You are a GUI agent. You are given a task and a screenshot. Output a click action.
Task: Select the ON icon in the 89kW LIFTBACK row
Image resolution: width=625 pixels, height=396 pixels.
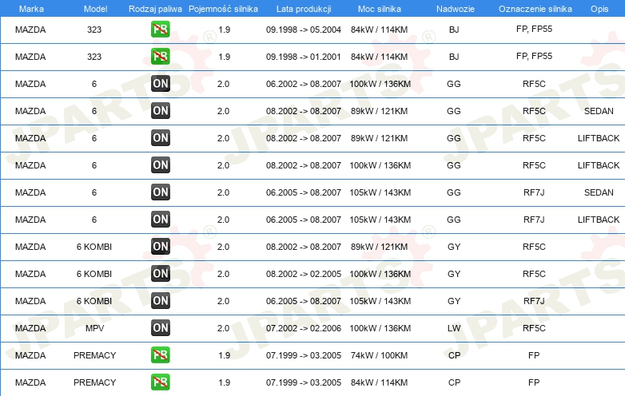(x=160, y=137)
